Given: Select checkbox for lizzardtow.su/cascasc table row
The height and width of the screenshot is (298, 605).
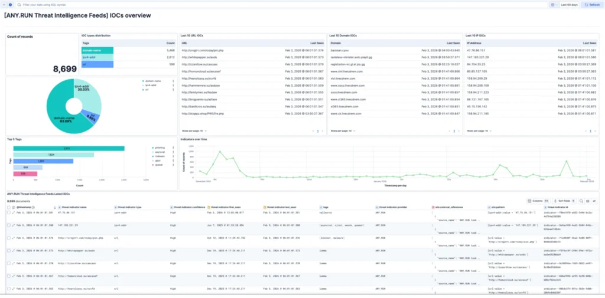Looking at the screenshot, I should coord(8,263).
